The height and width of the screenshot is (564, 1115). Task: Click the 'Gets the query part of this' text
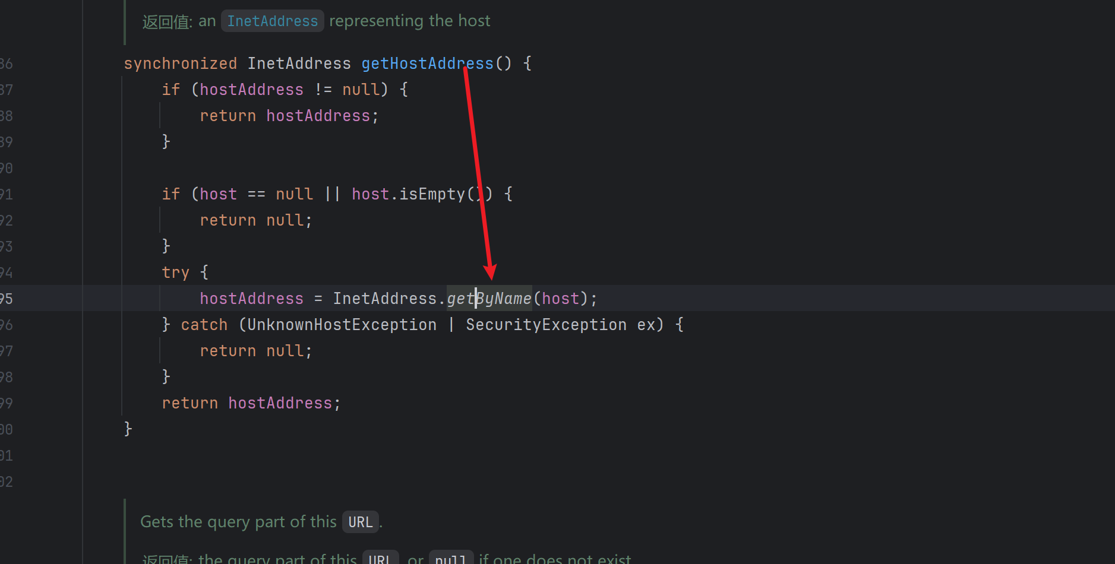[238, 522]
